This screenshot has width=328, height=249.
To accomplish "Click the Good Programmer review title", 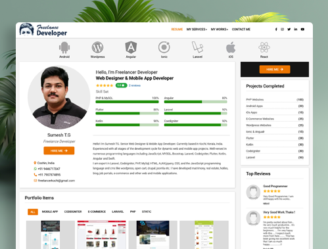I will [275, 186].
